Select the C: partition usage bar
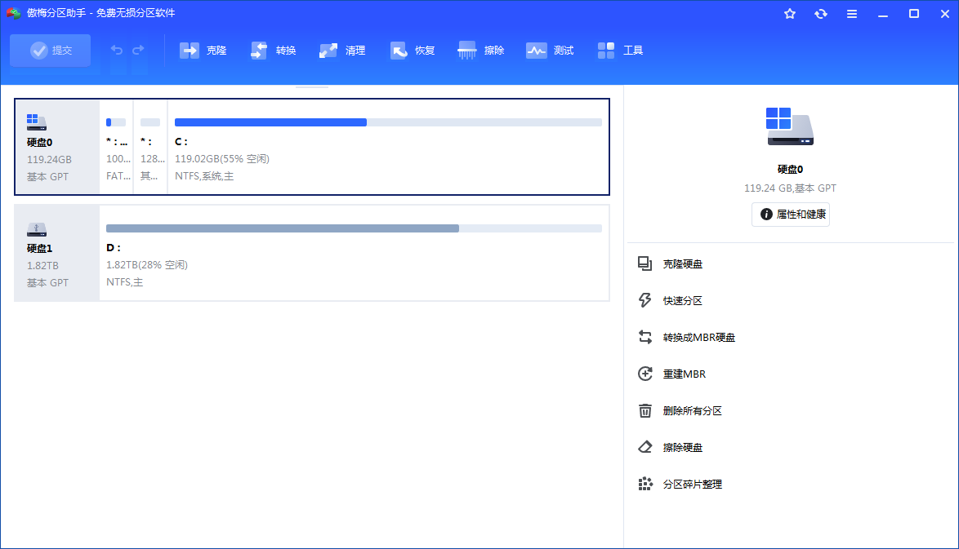The height and width of the screenshot is (549, 959). 388,122
